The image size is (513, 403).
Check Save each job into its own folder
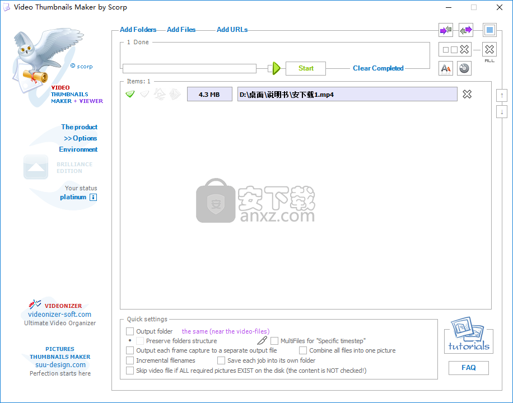[x=221, y=360]
